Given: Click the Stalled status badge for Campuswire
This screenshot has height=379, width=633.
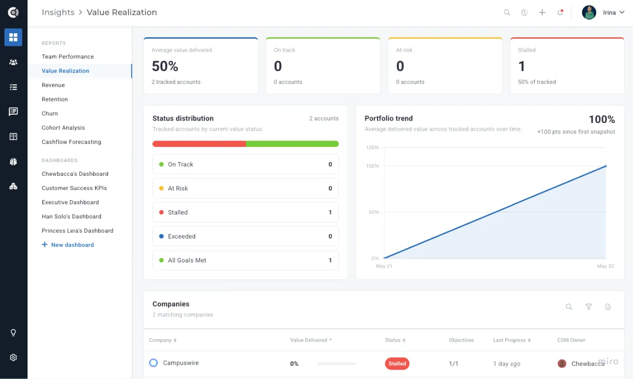Looking at the screenshot, I should [x=397, y=364].
